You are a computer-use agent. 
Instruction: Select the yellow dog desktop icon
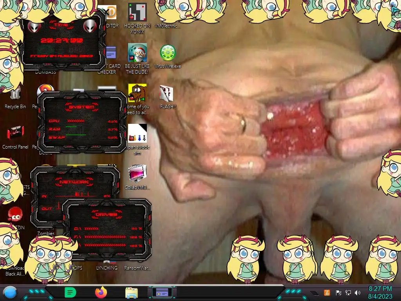137,93
